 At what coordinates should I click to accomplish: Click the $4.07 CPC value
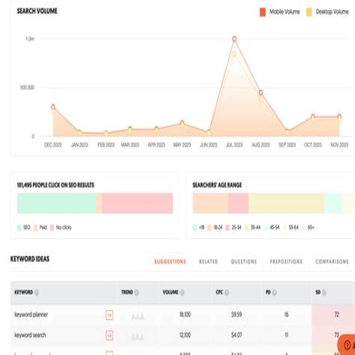tap(237, 335)
